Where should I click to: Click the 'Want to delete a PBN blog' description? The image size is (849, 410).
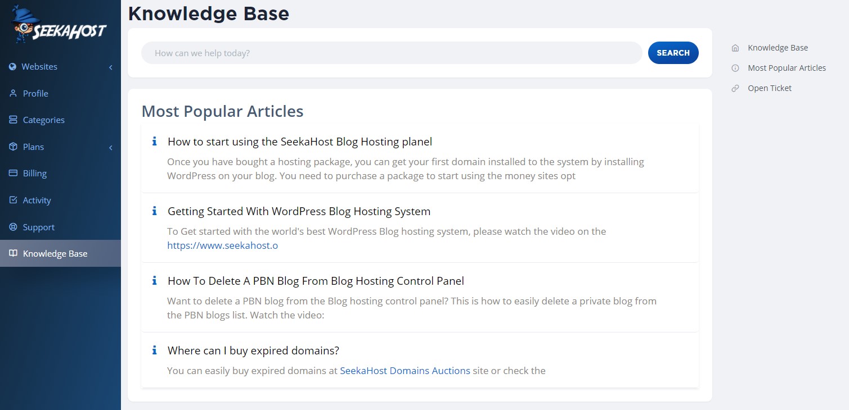coord(412,308)
